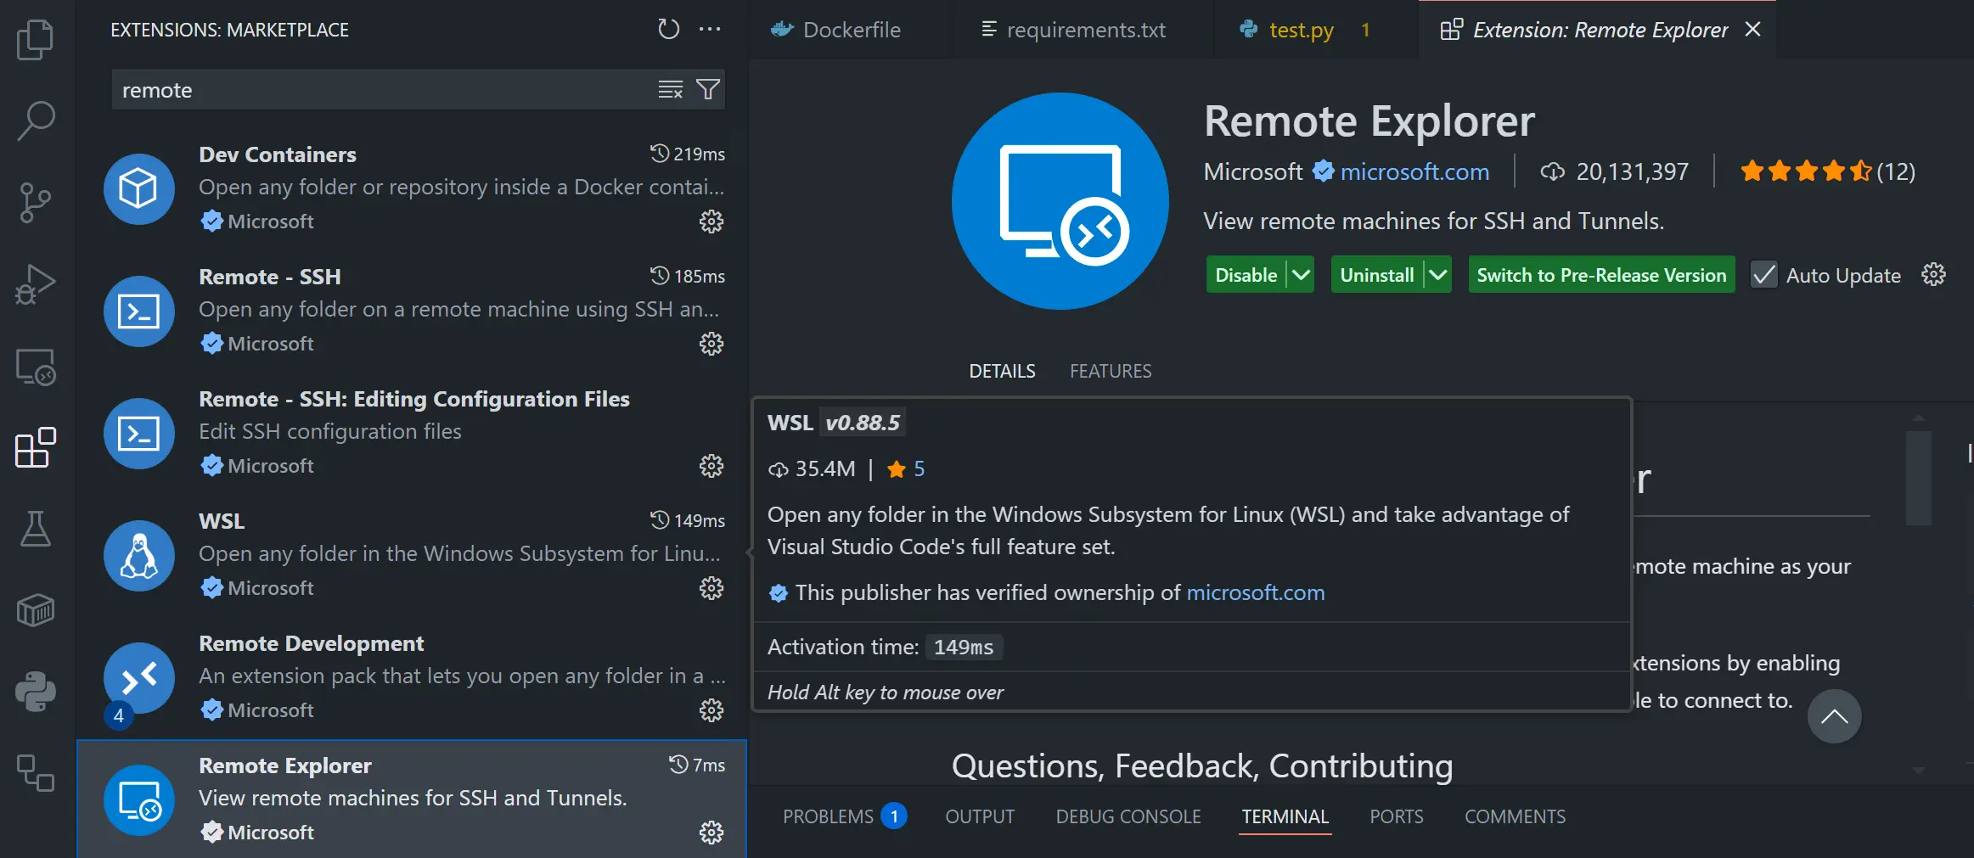Open Remote Explorer view in activity bar
This screenshot has width=1974, height=858.
[x=36, y=366]
